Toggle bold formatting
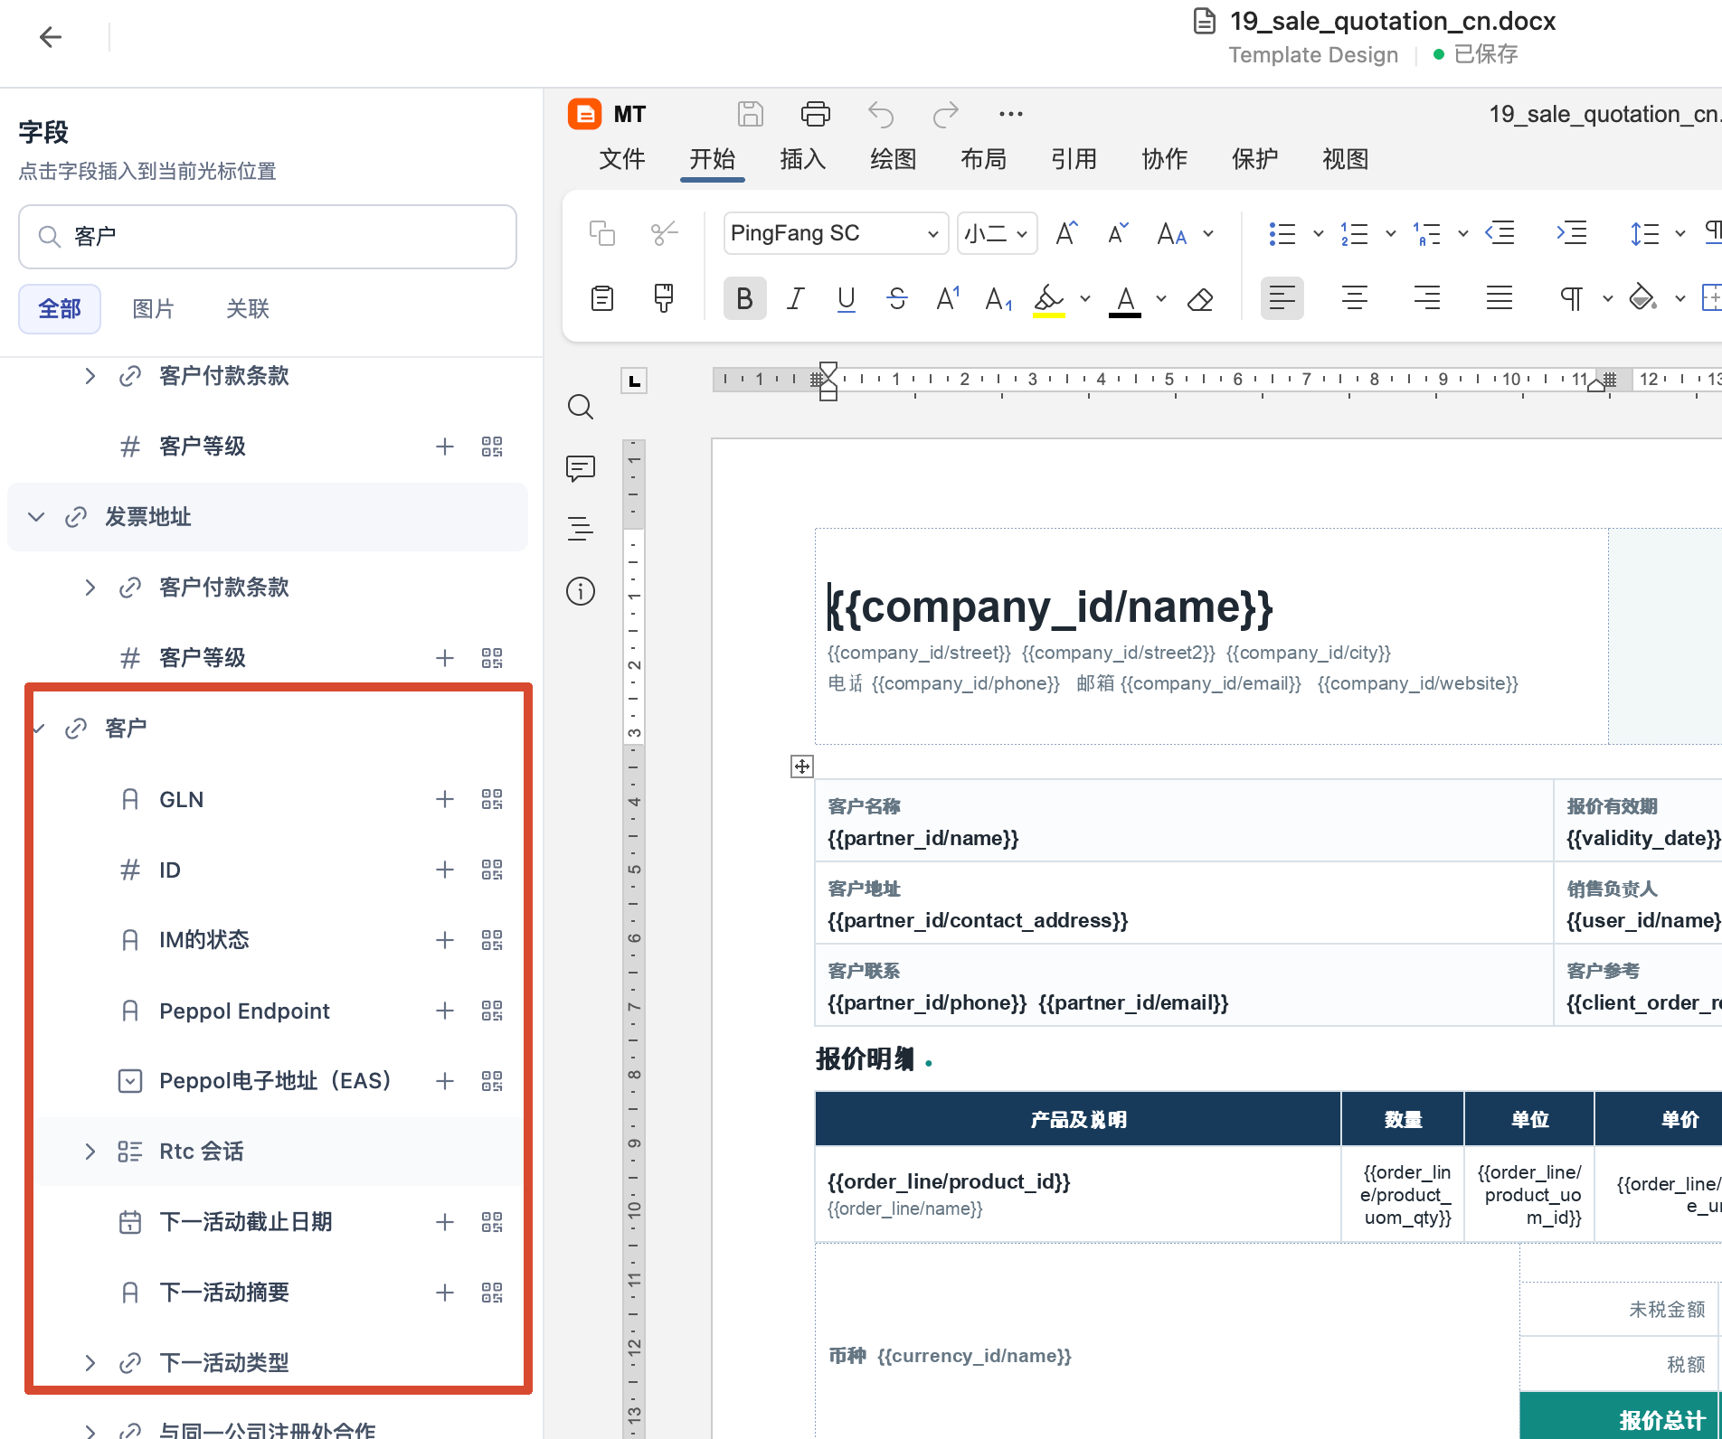This screenshot has height=1439, width=1722. click(744, 298)
